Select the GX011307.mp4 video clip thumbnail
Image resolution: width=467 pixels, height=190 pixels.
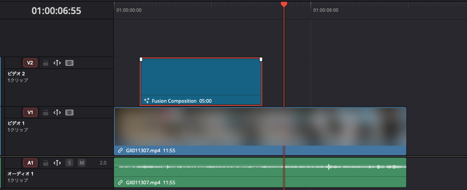(260, 127)
